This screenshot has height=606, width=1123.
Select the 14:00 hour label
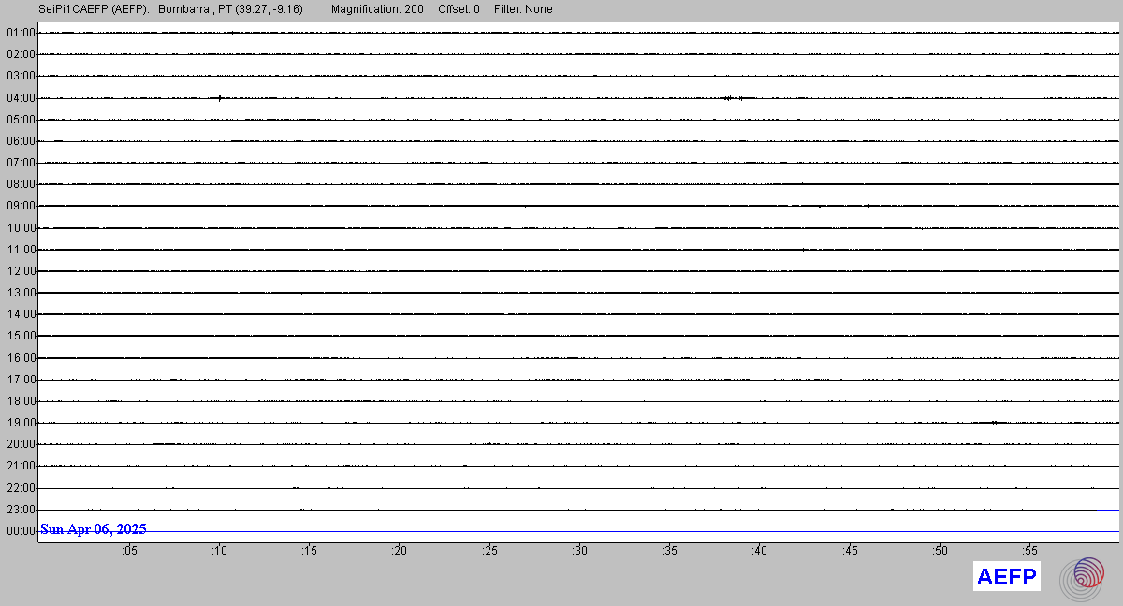click(21, 314)
